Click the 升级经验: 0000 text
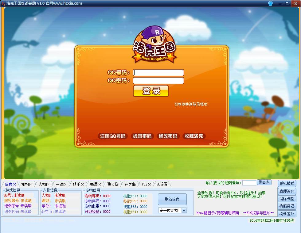Image resolution: width=301 pixels, height=233 pixels. 98,212
